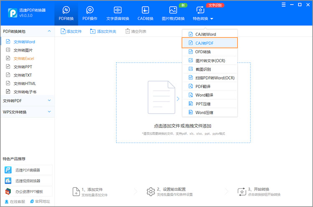This screenshot has height=207, width=313.
Task: Open the 图片格式转换 tab
Action: click(173, 14)
